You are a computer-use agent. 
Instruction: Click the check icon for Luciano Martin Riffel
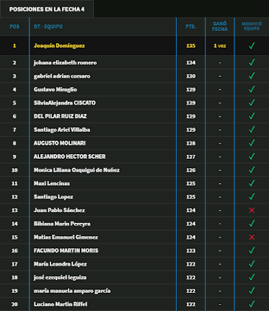tap(252, 304)
